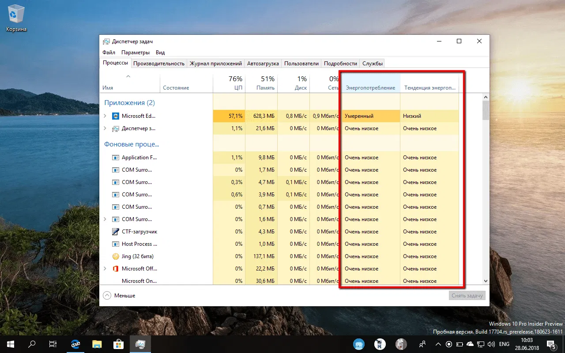Click the Microsoft Office process icon
This screenshot has height=353, width=565.
[116, 269]
